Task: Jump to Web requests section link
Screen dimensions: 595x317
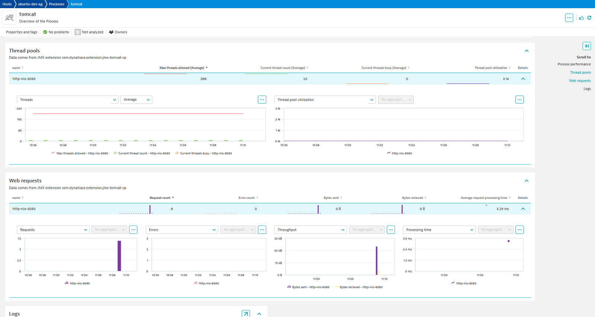Action: pos(580,81)
